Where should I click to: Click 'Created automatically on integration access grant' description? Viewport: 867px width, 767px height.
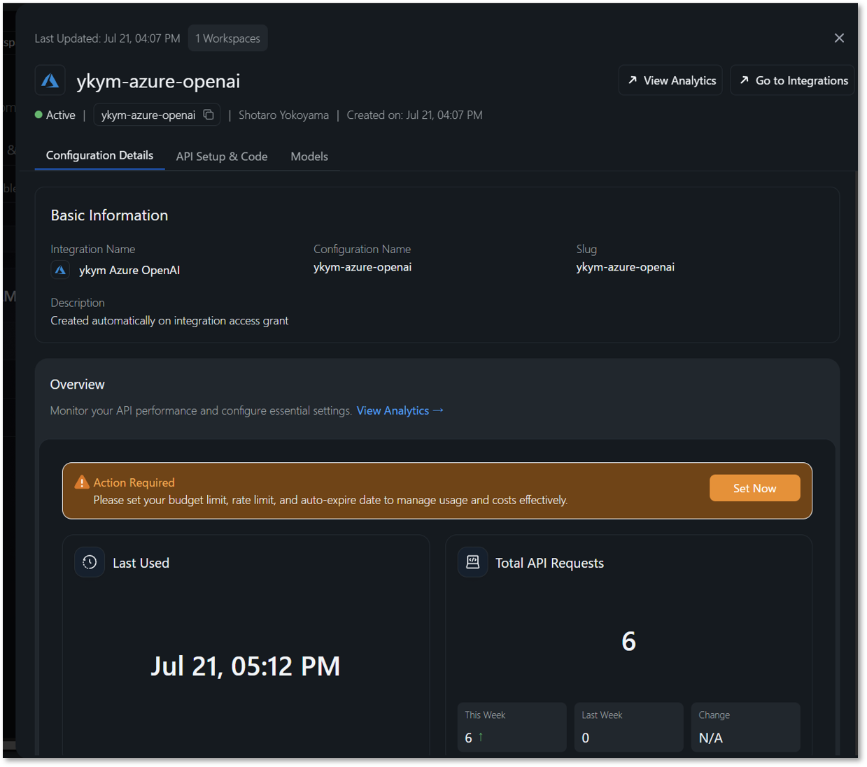[169, 321]
